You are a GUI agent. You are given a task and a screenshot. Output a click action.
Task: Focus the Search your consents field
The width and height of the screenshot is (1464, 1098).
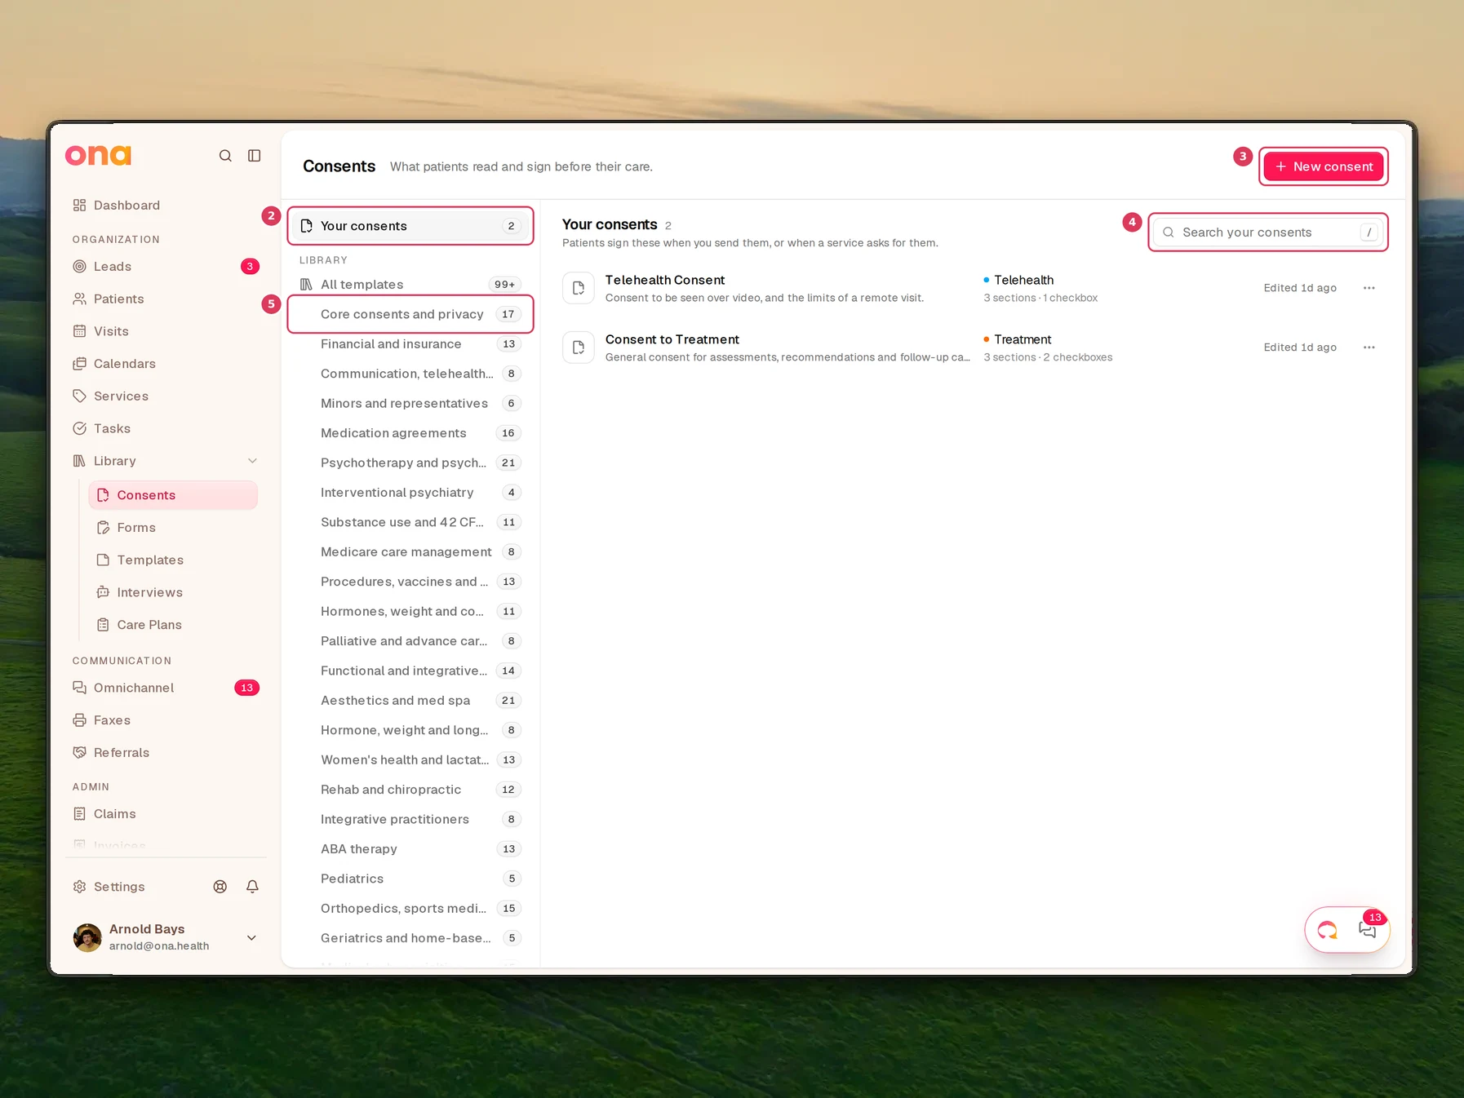1267,232
